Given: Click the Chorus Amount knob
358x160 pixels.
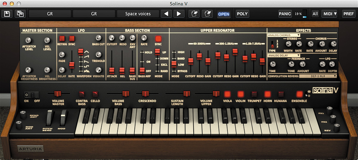Looking at the screenshot, I should click(322, 44).
